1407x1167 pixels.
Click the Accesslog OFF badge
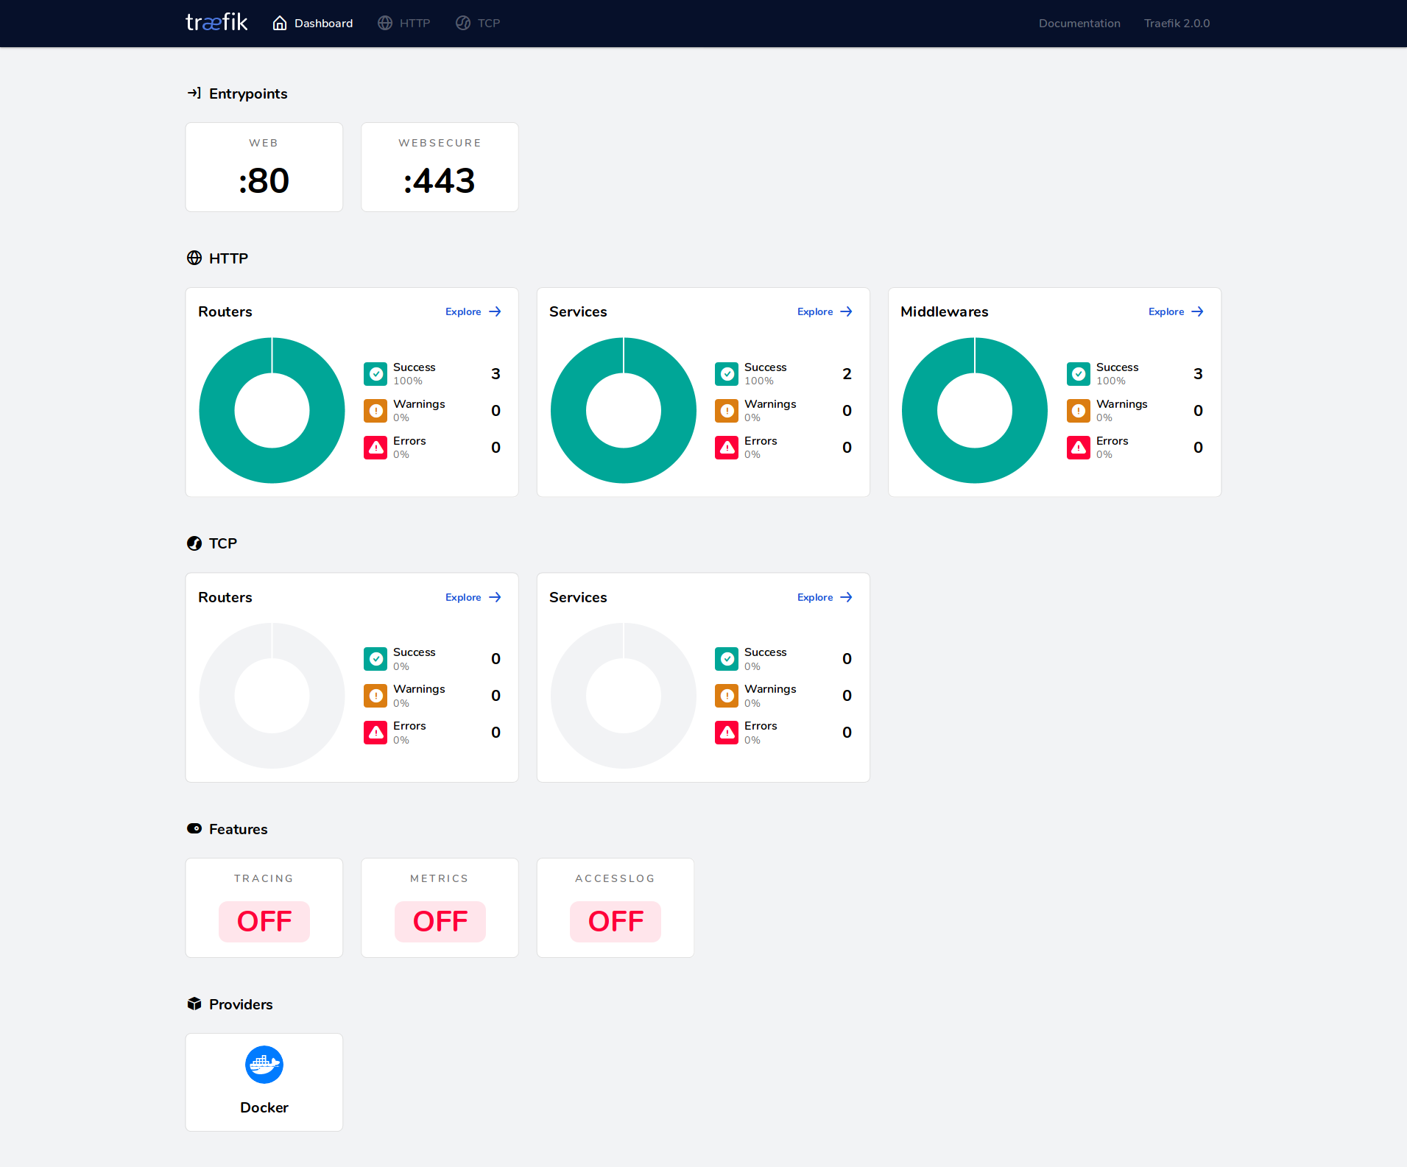616,921
